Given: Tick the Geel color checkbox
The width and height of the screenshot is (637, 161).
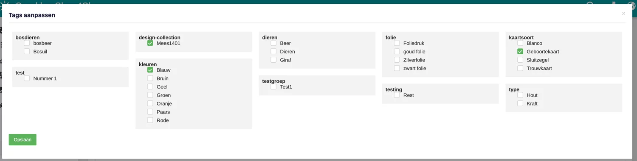Looking at the screenshot, I should [150, 87].
